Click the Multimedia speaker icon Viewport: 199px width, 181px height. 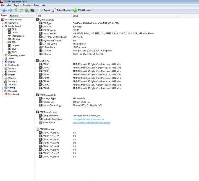(6, 65)
